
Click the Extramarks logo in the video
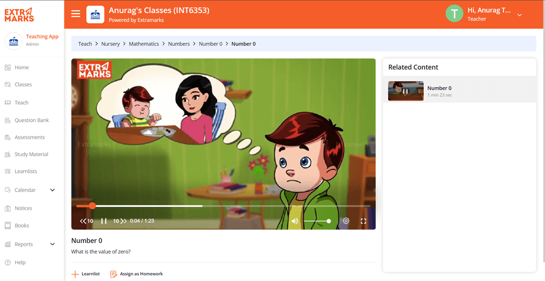coord(94,70)
